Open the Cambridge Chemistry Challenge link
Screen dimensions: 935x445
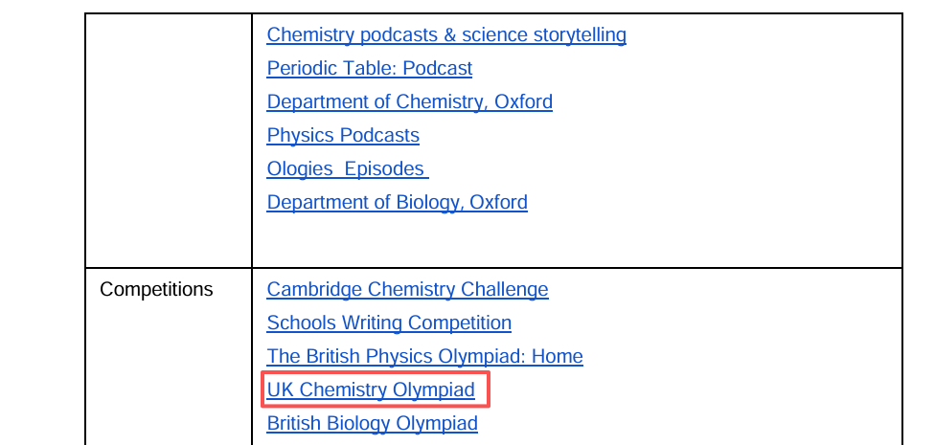point(407,290)
